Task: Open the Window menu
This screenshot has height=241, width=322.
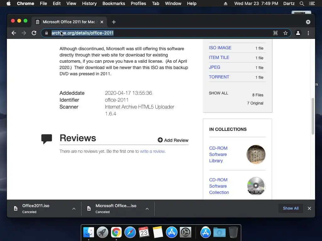Action: click(173, 3)
